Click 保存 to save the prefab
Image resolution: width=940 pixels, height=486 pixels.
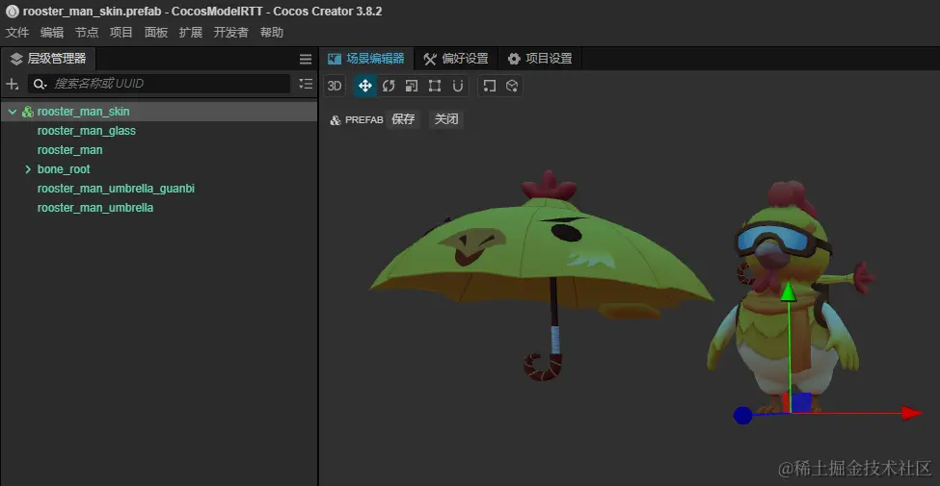[403, 119]
